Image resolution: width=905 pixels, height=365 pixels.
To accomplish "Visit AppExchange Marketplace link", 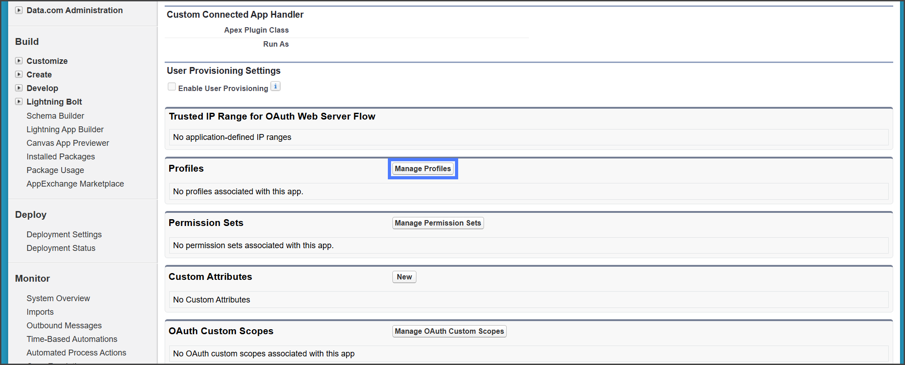I will click(75, 184).
